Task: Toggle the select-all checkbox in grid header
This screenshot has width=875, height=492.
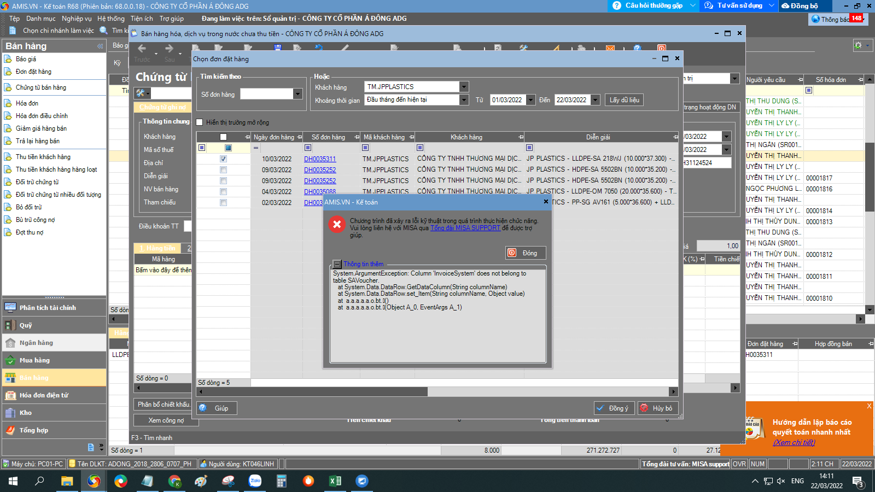Action: pos(223,137)
